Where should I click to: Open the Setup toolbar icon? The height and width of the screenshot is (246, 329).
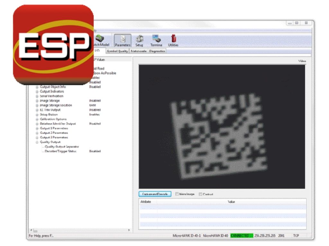click(139, 41)
